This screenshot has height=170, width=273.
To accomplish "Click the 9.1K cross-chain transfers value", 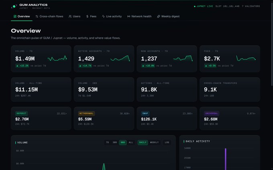I will pos(210,90).
